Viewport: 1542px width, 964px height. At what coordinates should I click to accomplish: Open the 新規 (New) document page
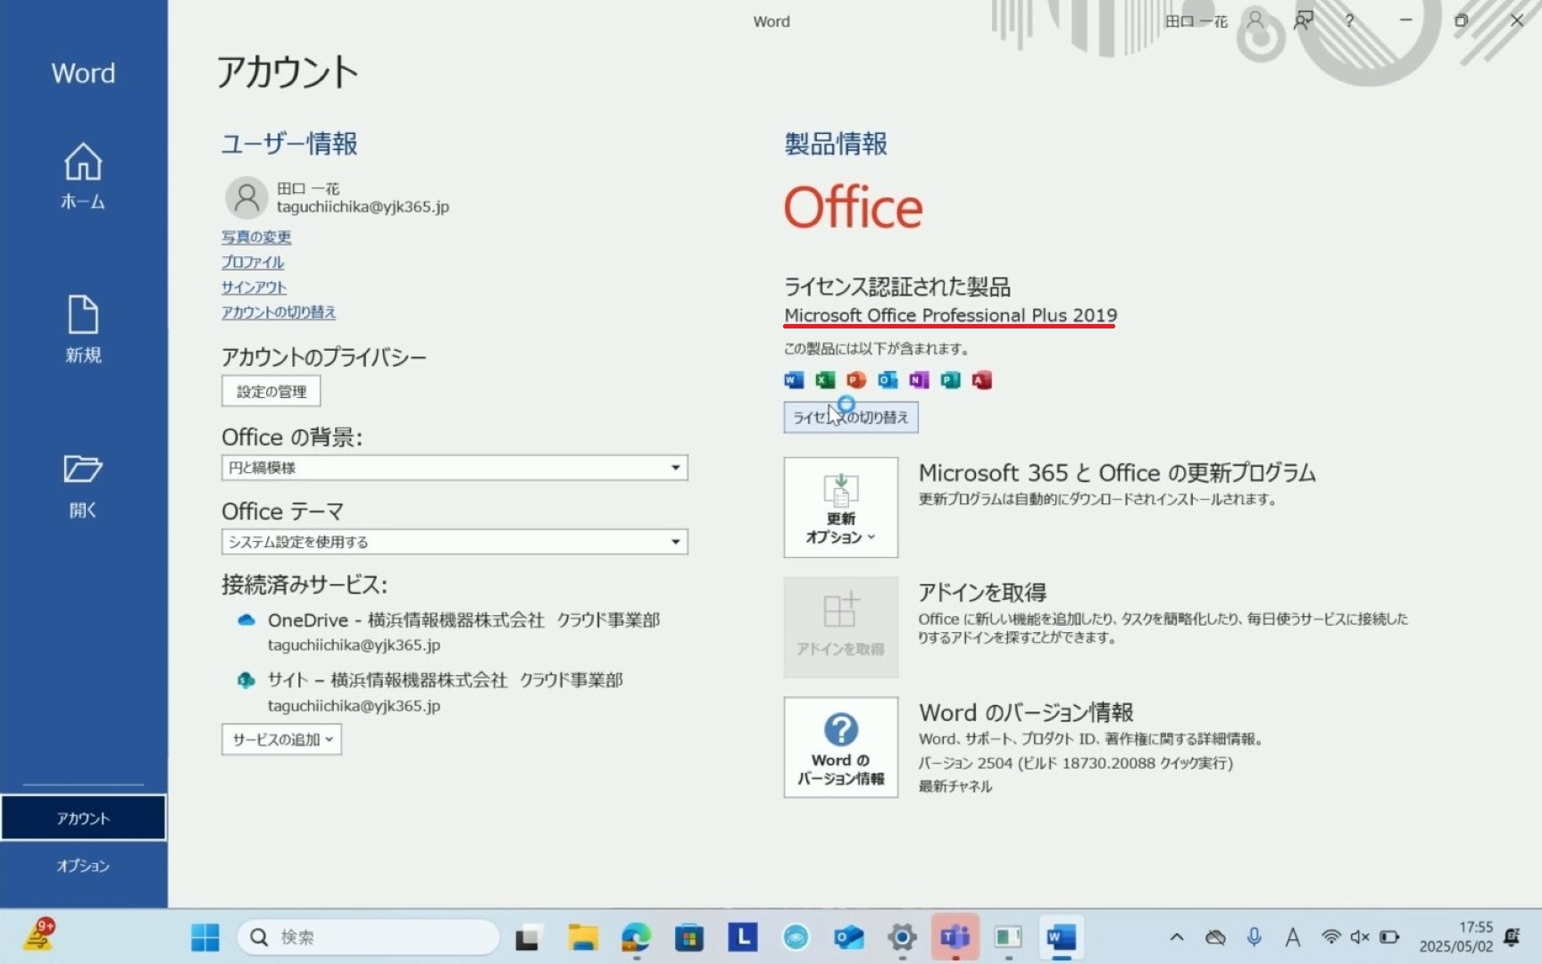(x=83, y=329)
